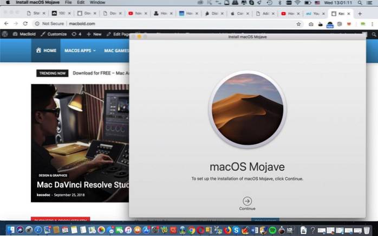Reload the macbold.com page
Viewport: 378px width, 236px height.
(x=26, y=24)
